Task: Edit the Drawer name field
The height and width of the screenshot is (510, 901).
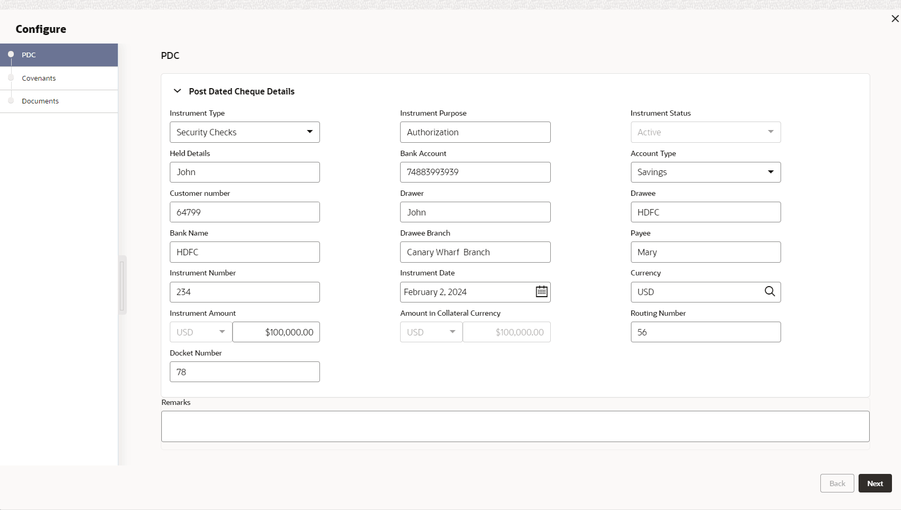Action: (x=475, y=212)
